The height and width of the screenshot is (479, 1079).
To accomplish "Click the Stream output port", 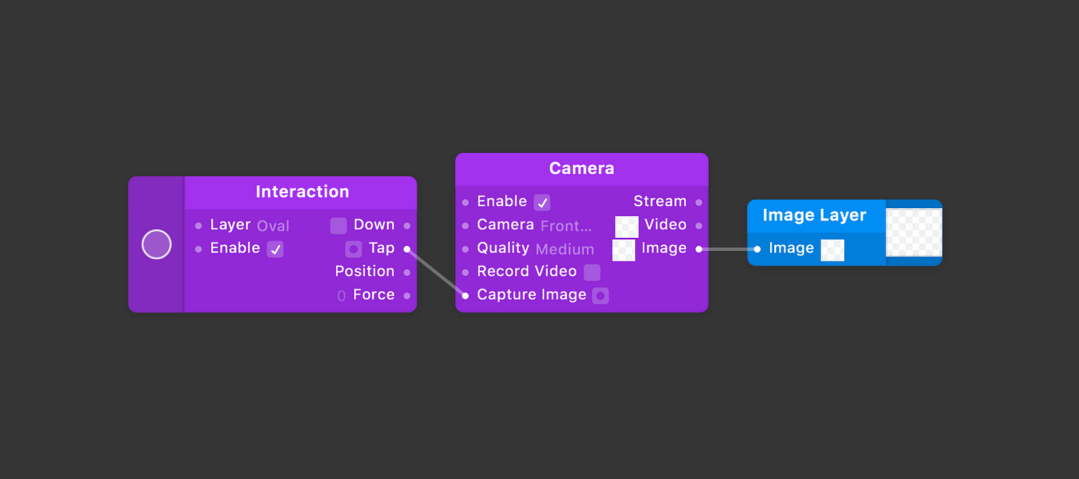I will point(699,202).
